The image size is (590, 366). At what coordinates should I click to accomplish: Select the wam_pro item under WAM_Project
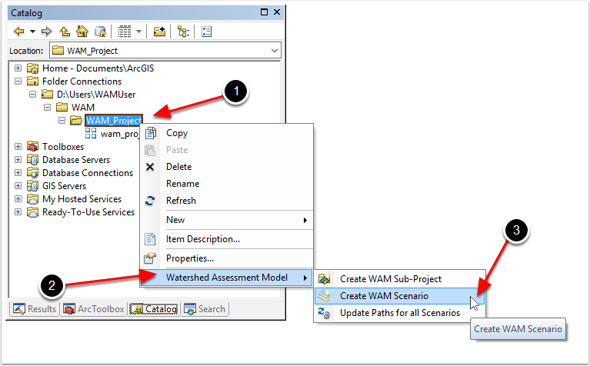[119, 134]
